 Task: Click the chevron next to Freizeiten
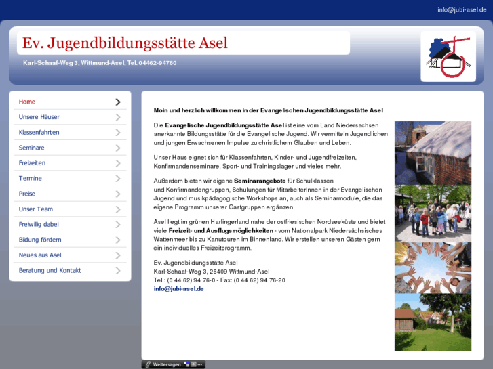118,163
